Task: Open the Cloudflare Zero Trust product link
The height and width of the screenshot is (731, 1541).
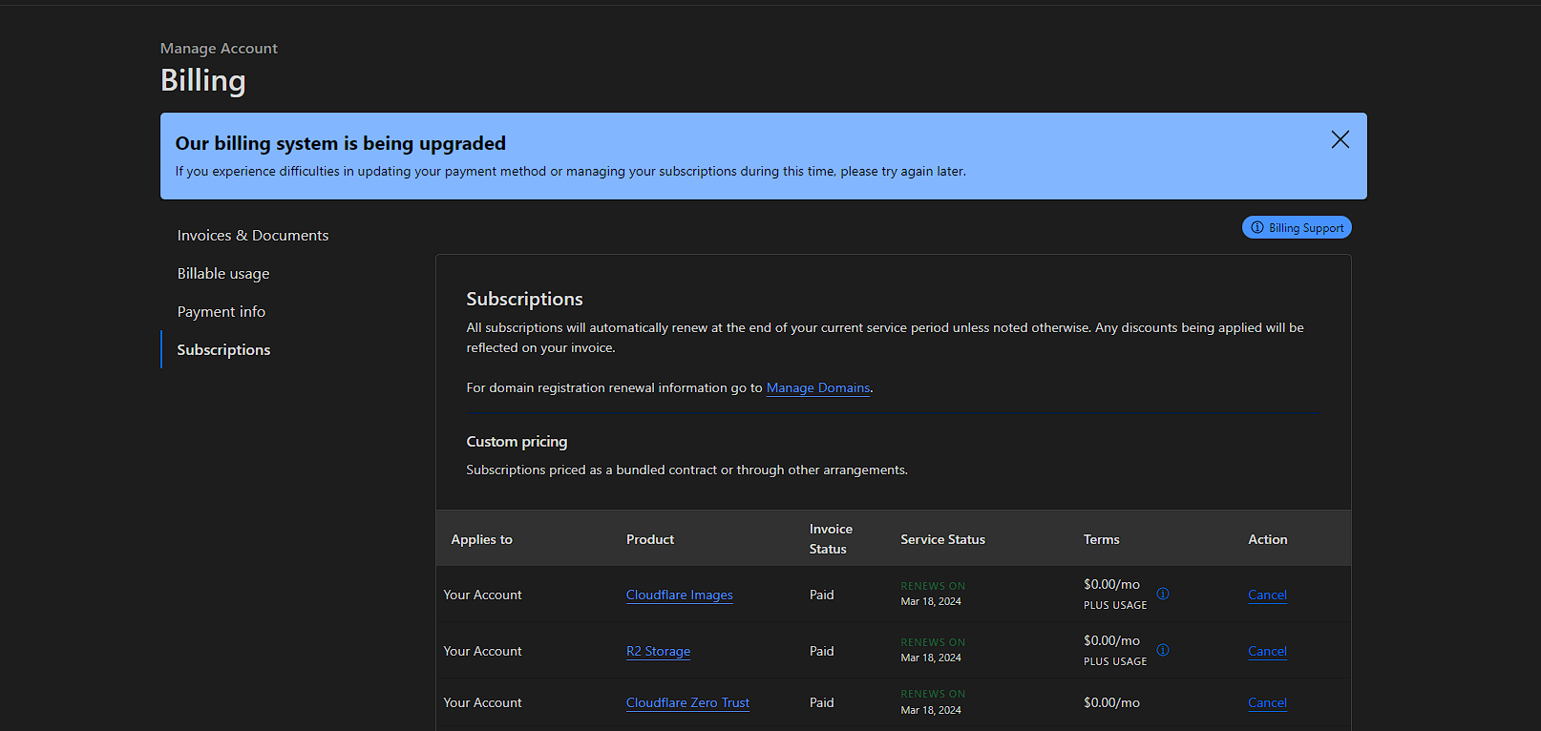Action: [x=687, y=703]
